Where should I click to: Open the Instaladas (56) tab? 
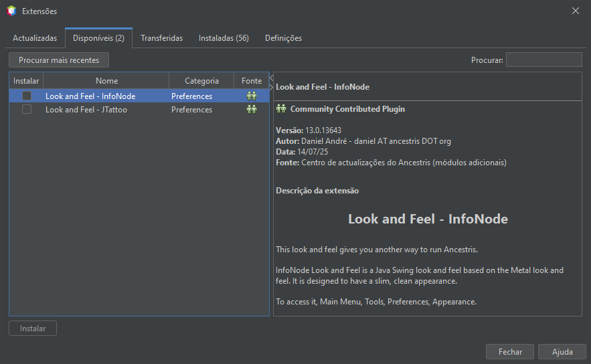[224, 38]
